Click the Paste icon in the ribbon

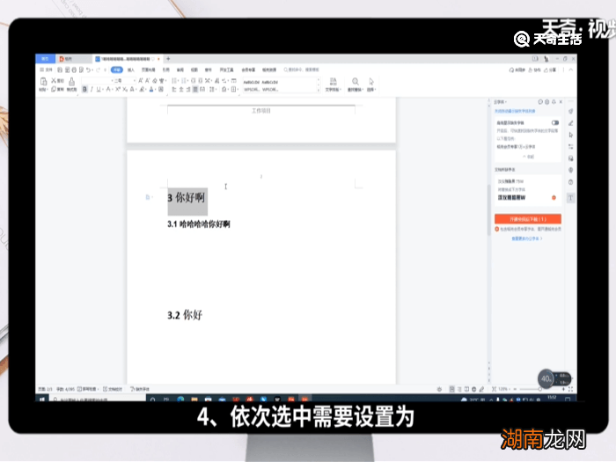43,82
